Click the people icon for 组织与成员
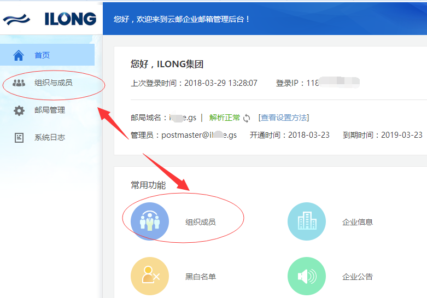 [x=19, y=83]
